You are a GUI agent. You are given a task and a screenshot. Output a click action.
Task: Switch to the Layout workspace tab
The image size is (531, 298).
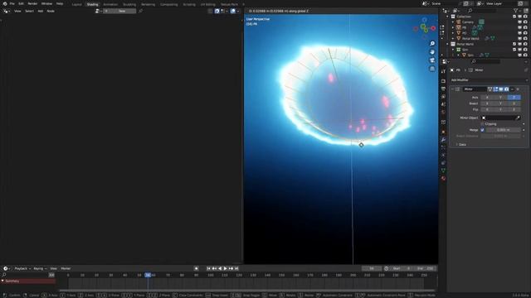point(77,4)
